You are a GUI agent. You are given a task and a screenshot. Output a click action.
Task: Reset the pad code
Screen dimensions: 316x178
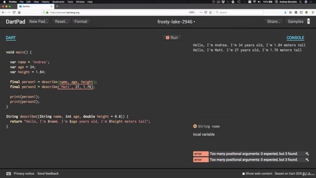tap(61, 22)
